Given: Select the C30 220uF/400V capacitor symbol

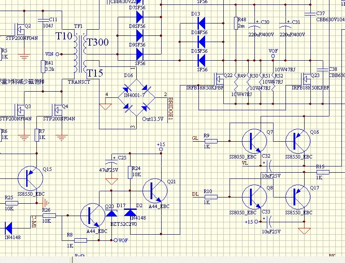Looking at the screenshot, I should [254, 25].
